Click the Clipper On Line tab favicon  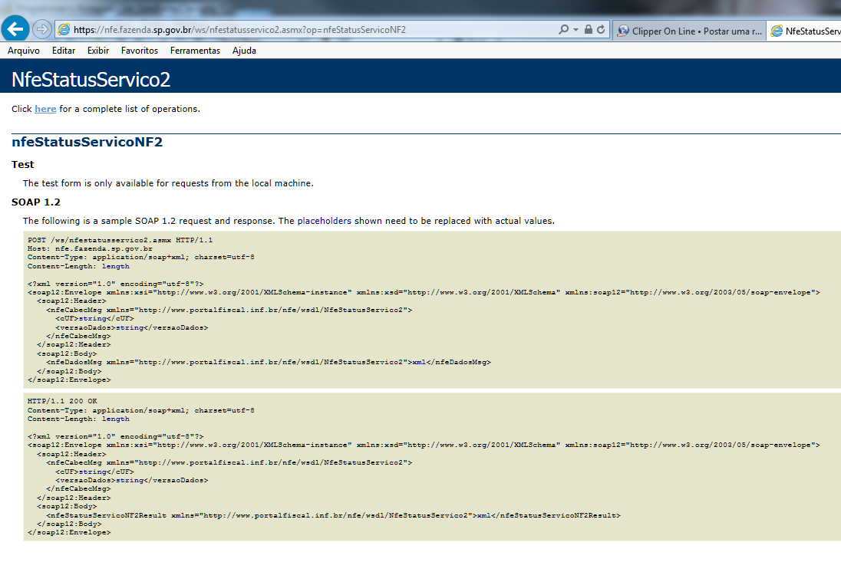coord(623,31)
